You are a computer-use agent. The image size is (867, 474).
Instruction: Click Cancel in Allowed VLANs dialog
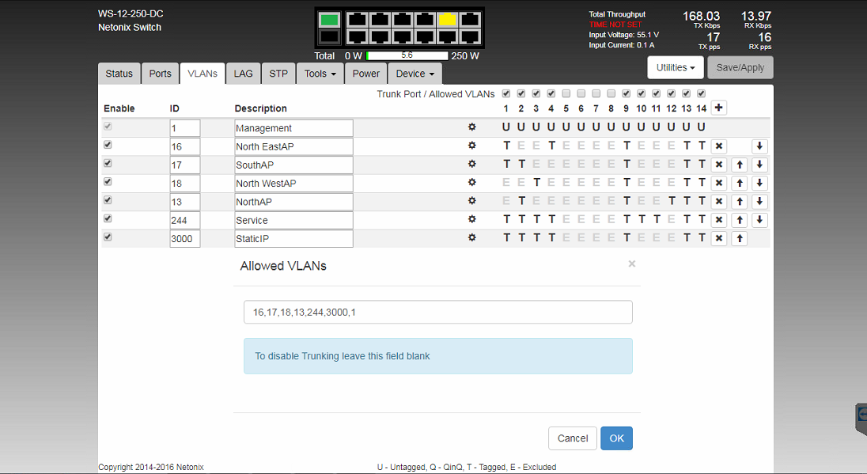[x=572, y=438]
